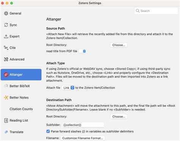Open the Sync arrows icon
Screen dimensions: 180x141
6,25
